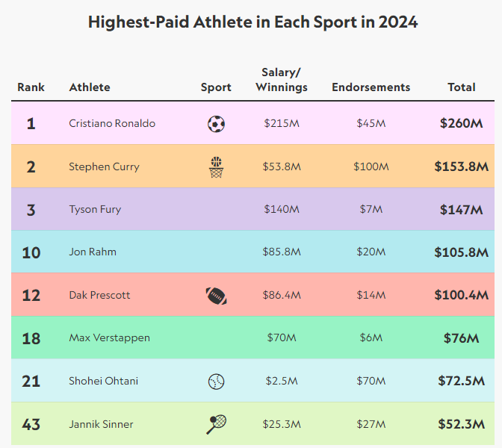Image resolution: width=502 pixels, height=448 pixels.
Task: Click the Sport column header
Action: 216,87
